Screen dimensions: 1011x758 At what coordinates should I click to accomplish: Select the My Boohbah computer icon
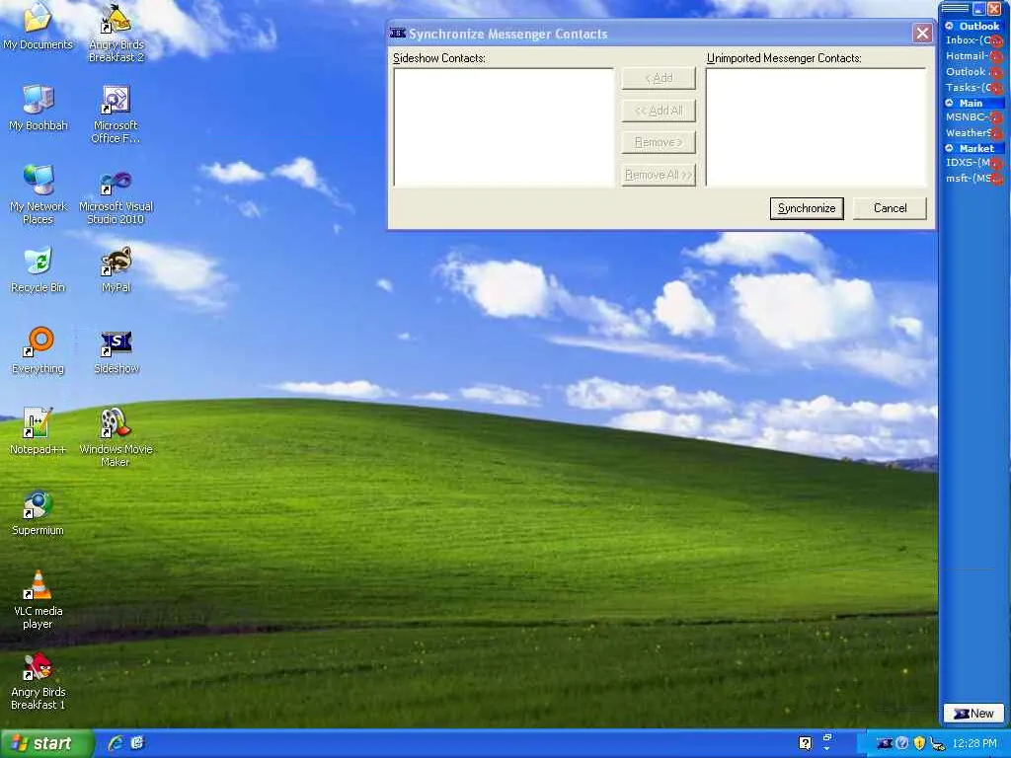(39, 108)
